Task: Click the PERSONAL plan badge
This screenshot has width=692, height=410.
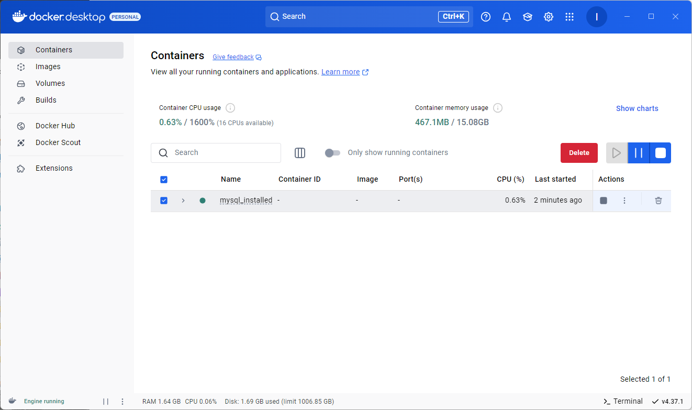Action: (x=125, y=17)
